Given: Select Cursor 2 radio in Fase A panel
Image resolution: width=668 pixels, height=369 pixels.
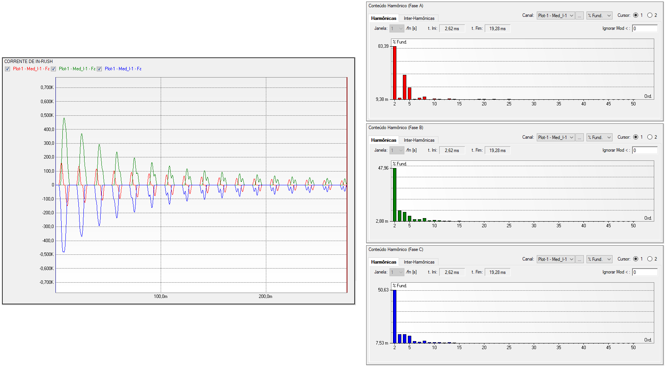Looking at the screenshot, I should [x=650, y=15].
